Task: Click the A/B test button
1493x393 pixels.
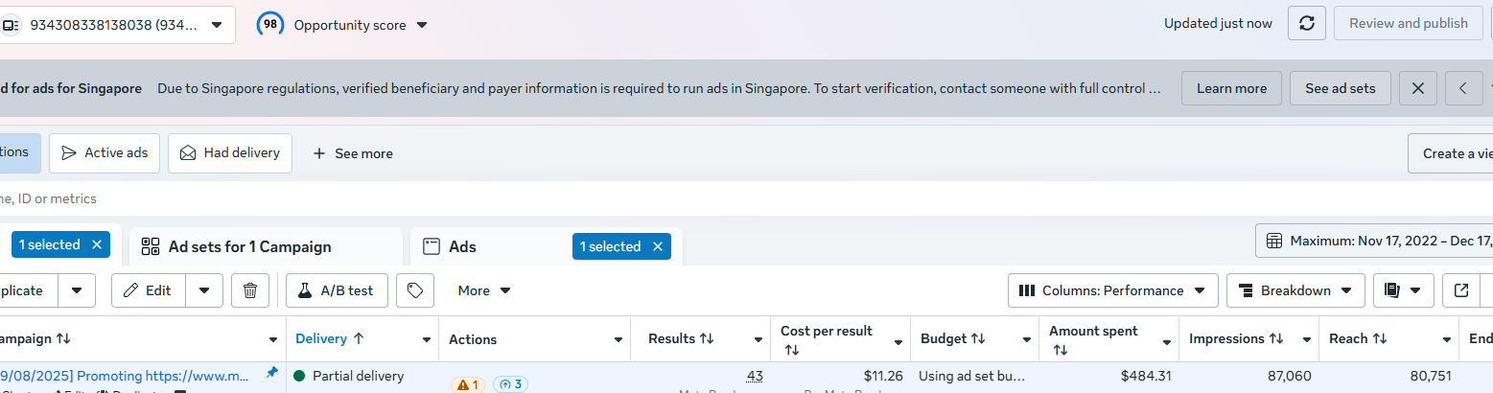Action: pos(337,290)
